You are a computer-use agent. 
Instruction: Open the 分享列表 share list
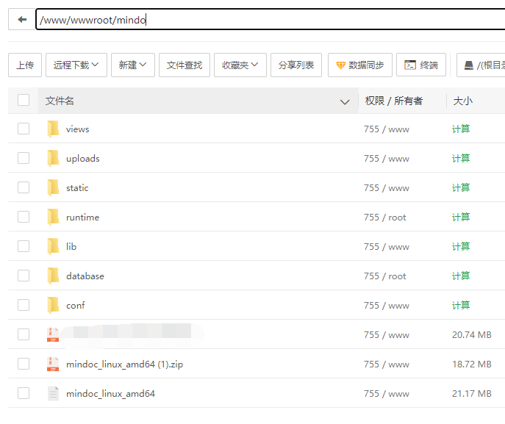click(x=296, y=65)
